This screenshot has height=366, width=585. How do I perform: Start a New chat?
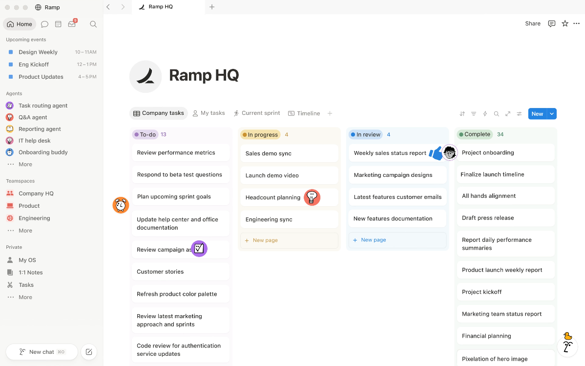tap(42, 352)
